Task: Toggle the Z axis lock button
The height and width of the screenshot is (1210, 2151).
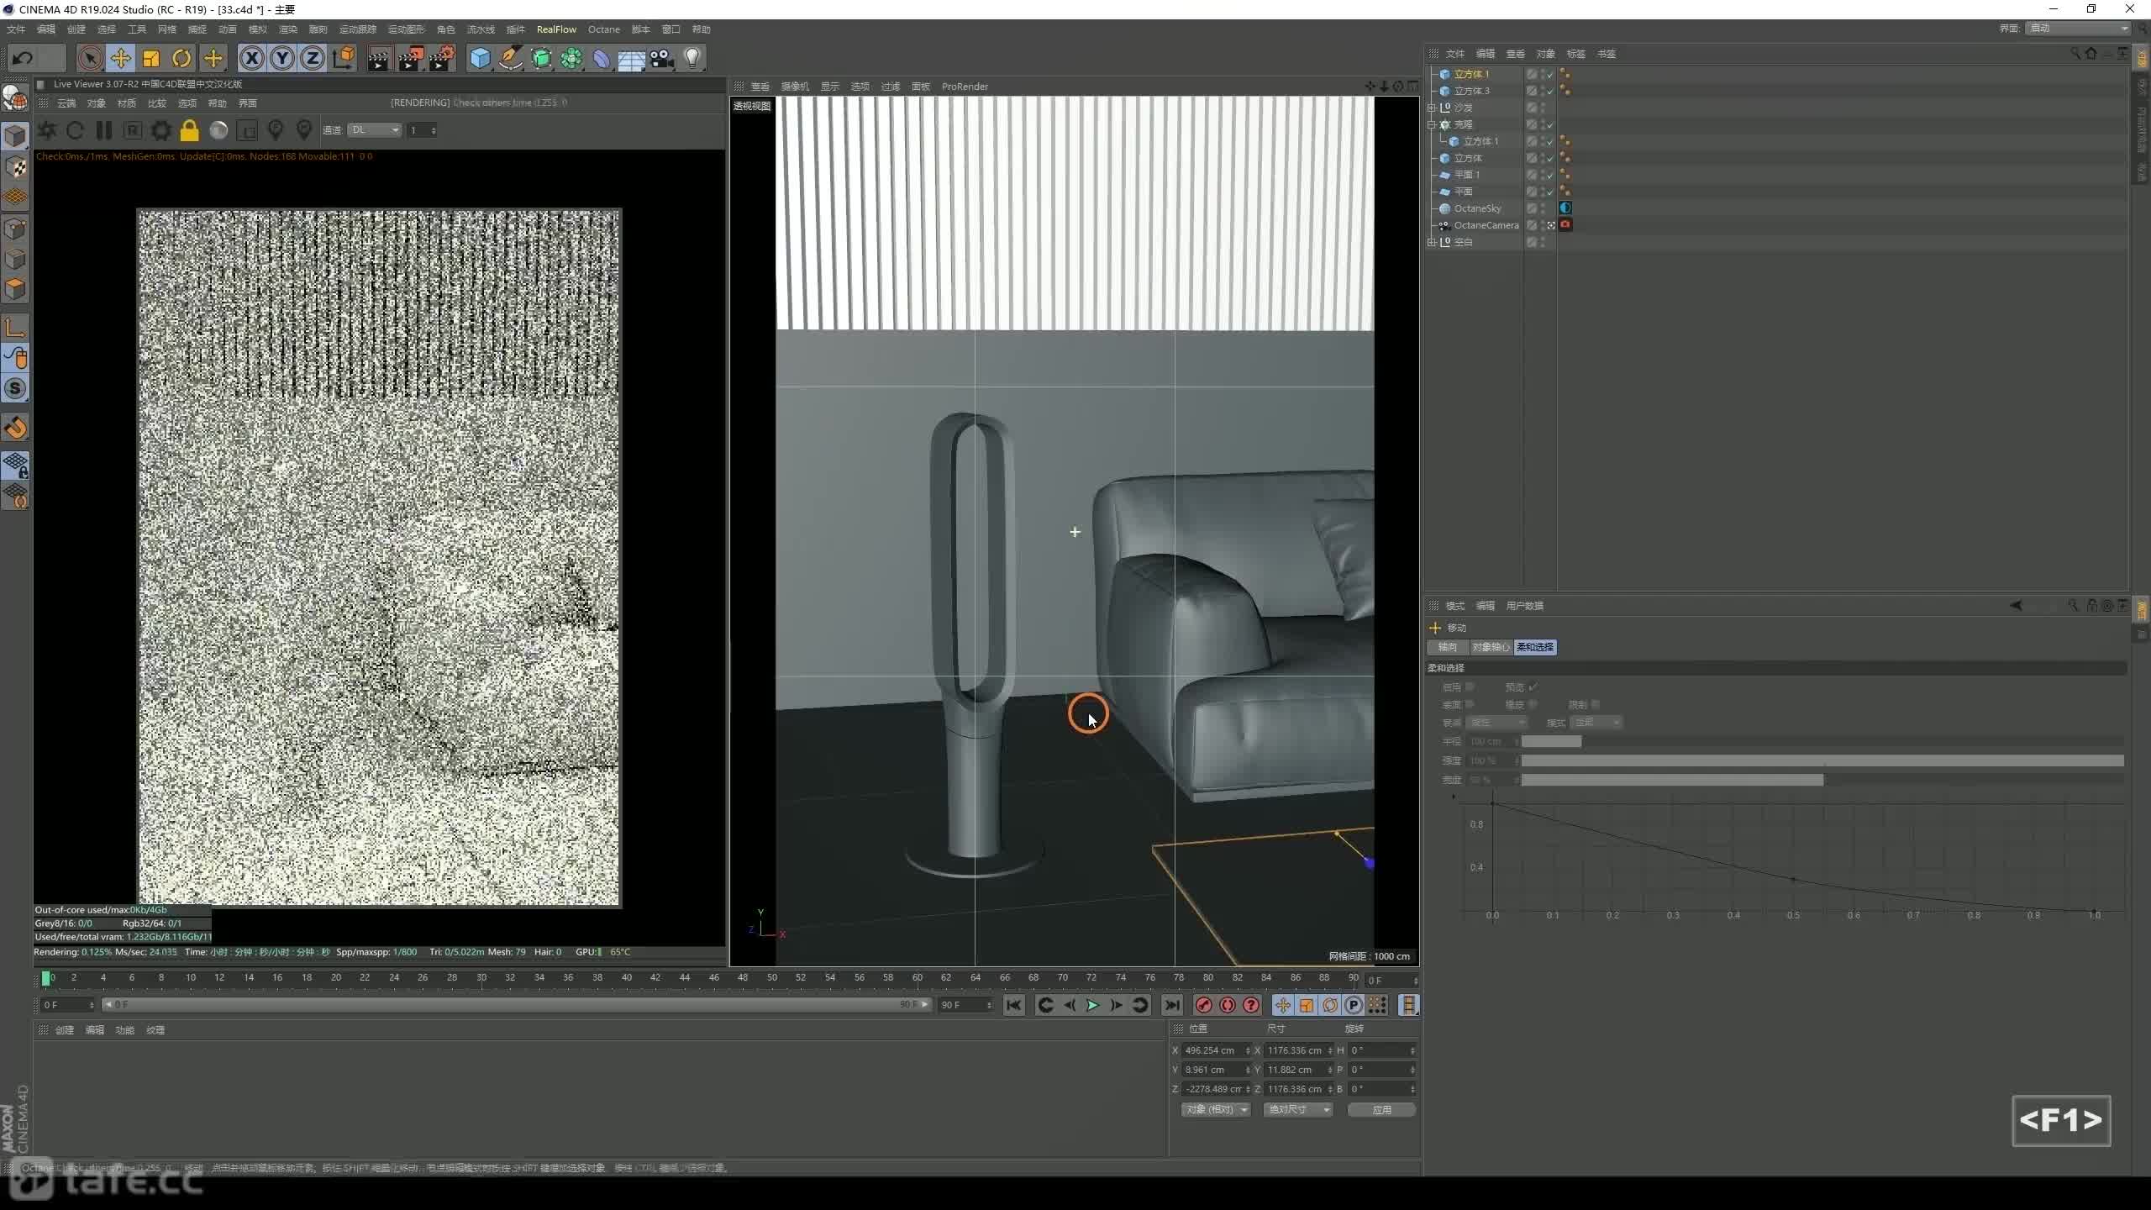Action: point(313,58)
